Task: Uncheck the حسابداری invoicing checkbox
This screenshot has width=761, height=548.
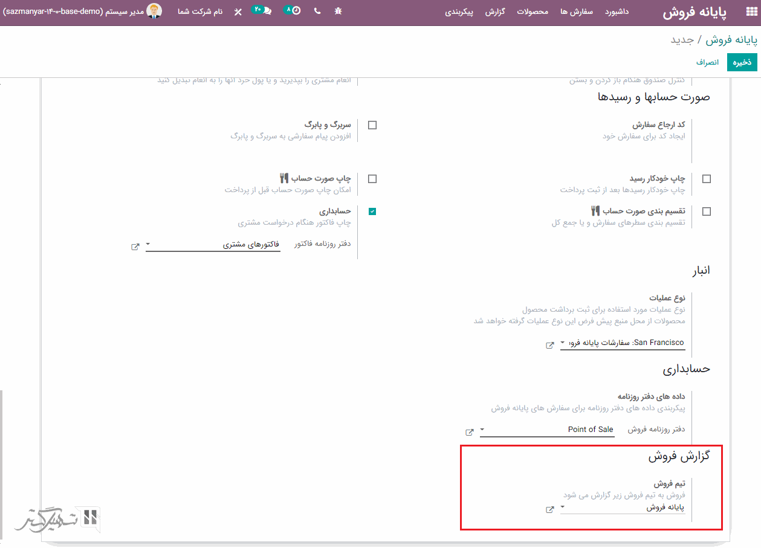Action: click(372, 211)
